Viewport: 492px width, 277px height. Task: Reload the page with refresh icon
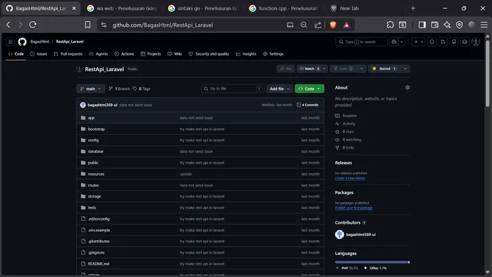coord(33,25)
